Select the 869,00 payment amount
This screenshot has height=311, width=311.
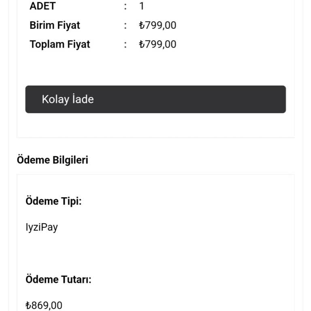tap(47, 305)
